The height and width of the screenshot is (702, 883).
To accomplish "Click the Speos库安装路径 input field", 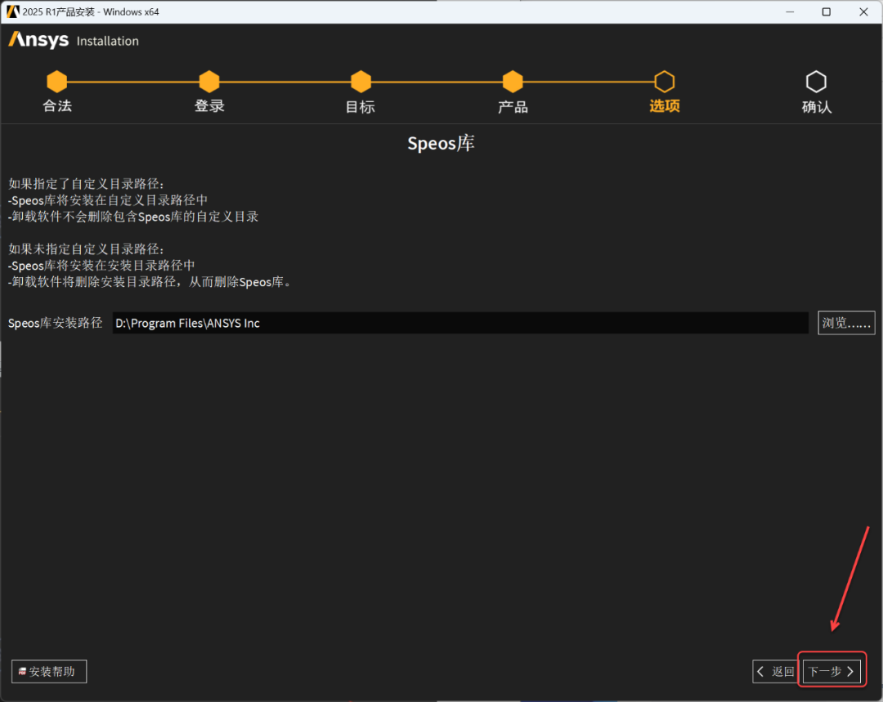I will point(460,323).
